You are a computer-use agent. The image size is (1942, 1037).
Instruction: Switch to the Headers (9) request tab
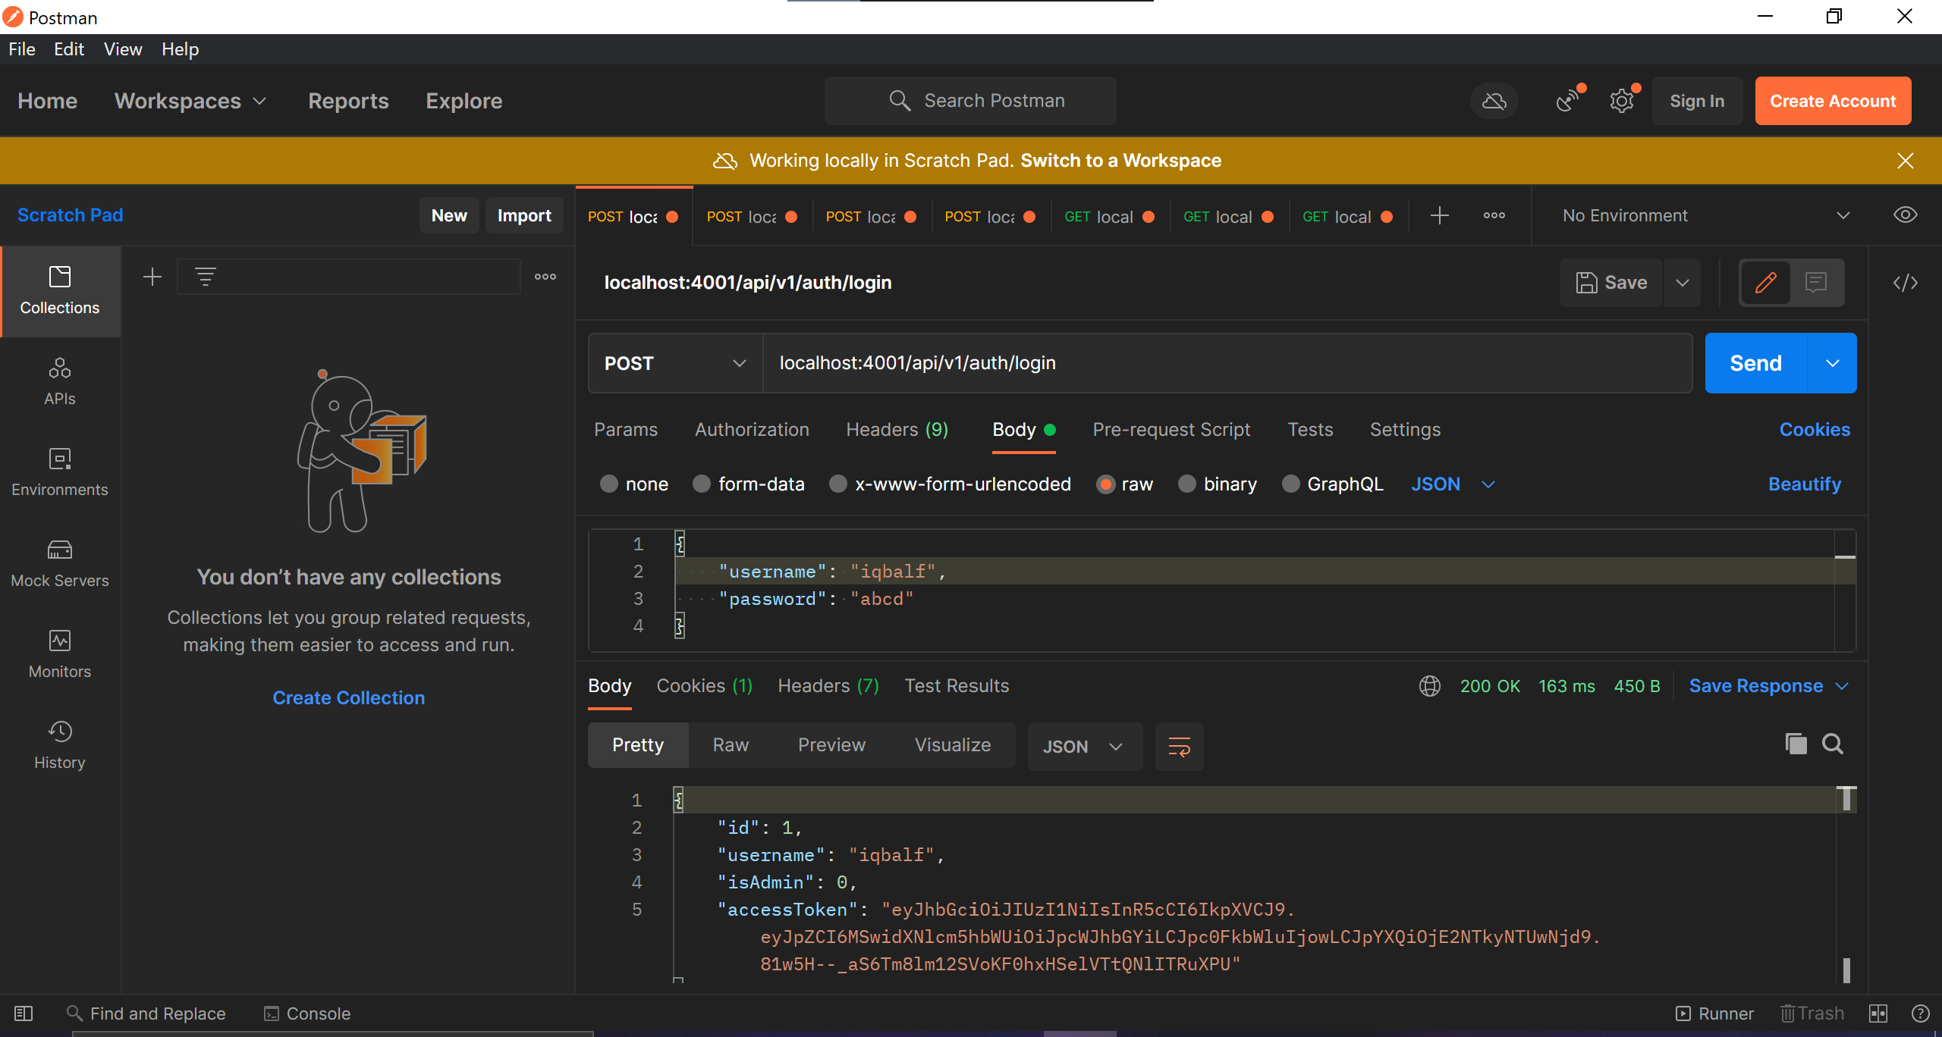coord(897,429)
